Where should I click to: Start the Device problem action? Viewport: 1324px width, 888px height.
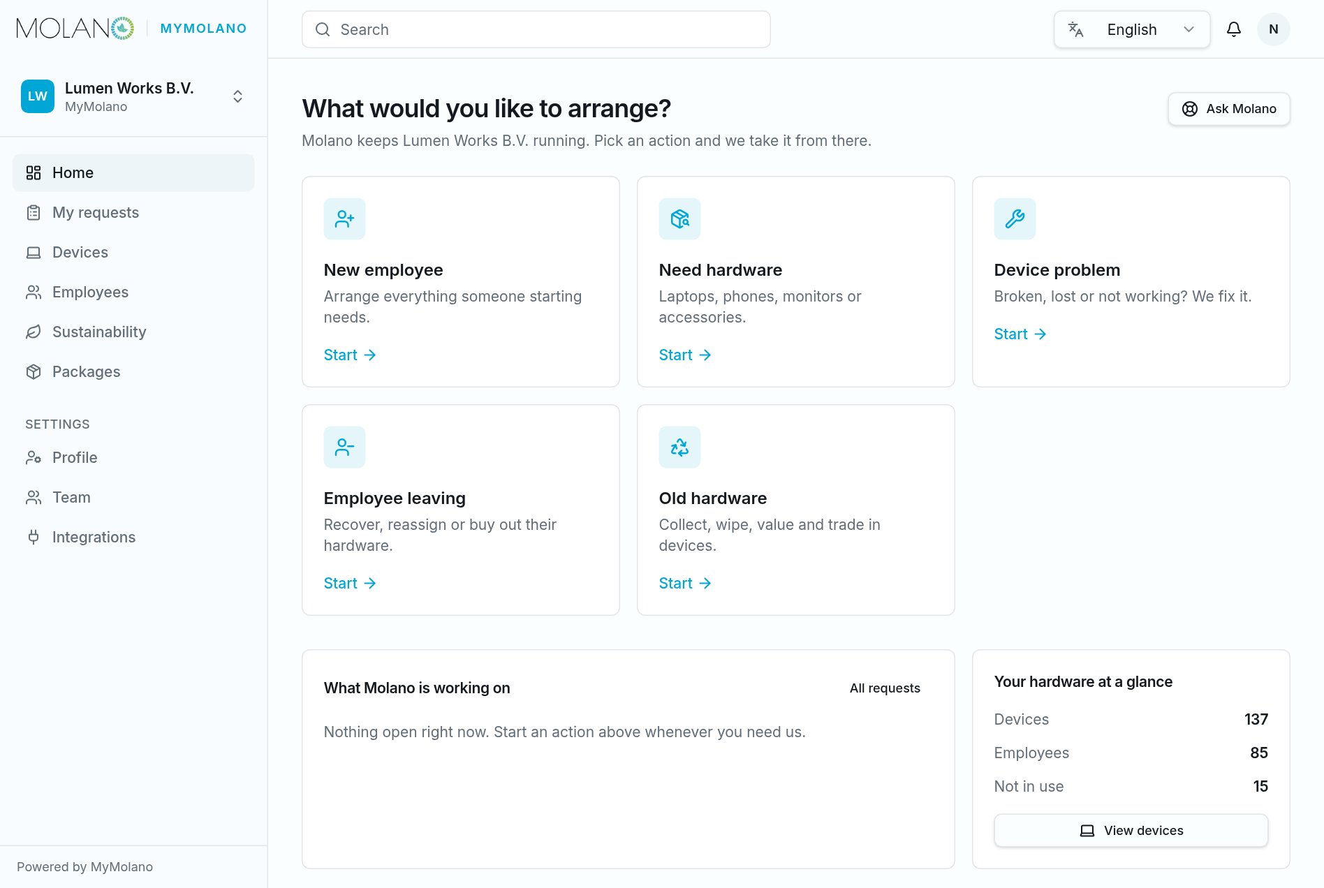(x=1020, y=334)
